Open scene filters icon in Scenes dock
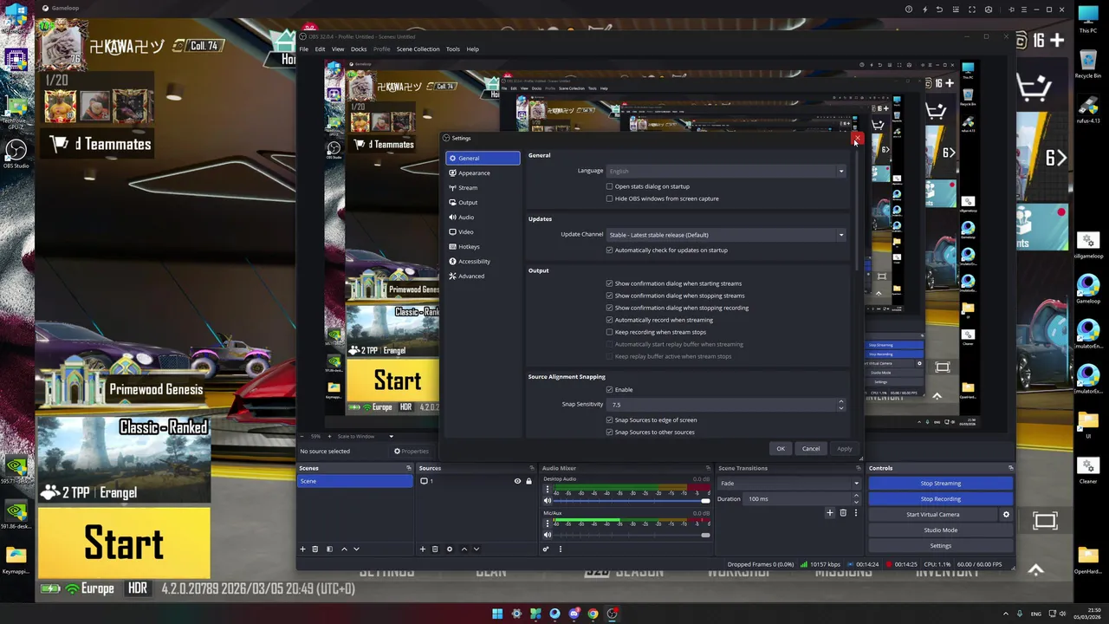Image resolution: width=1109 pixels, height=624 pixels. (x=329, y=549)
